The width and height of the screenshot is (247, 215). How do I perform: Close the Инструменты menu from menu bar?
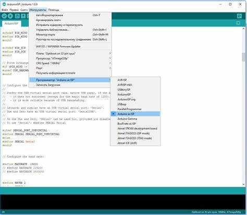point(38,10)
